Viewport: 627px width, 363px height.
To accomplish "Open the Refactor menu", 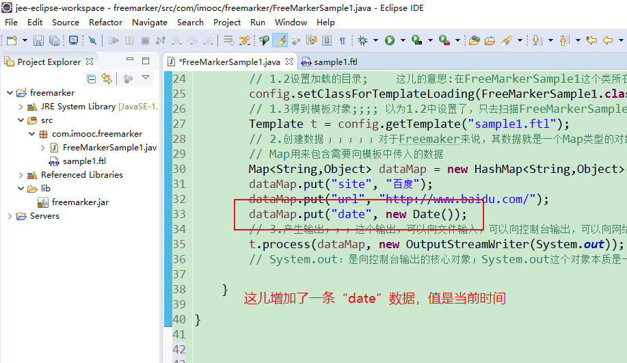I will [x=105, y=23].
